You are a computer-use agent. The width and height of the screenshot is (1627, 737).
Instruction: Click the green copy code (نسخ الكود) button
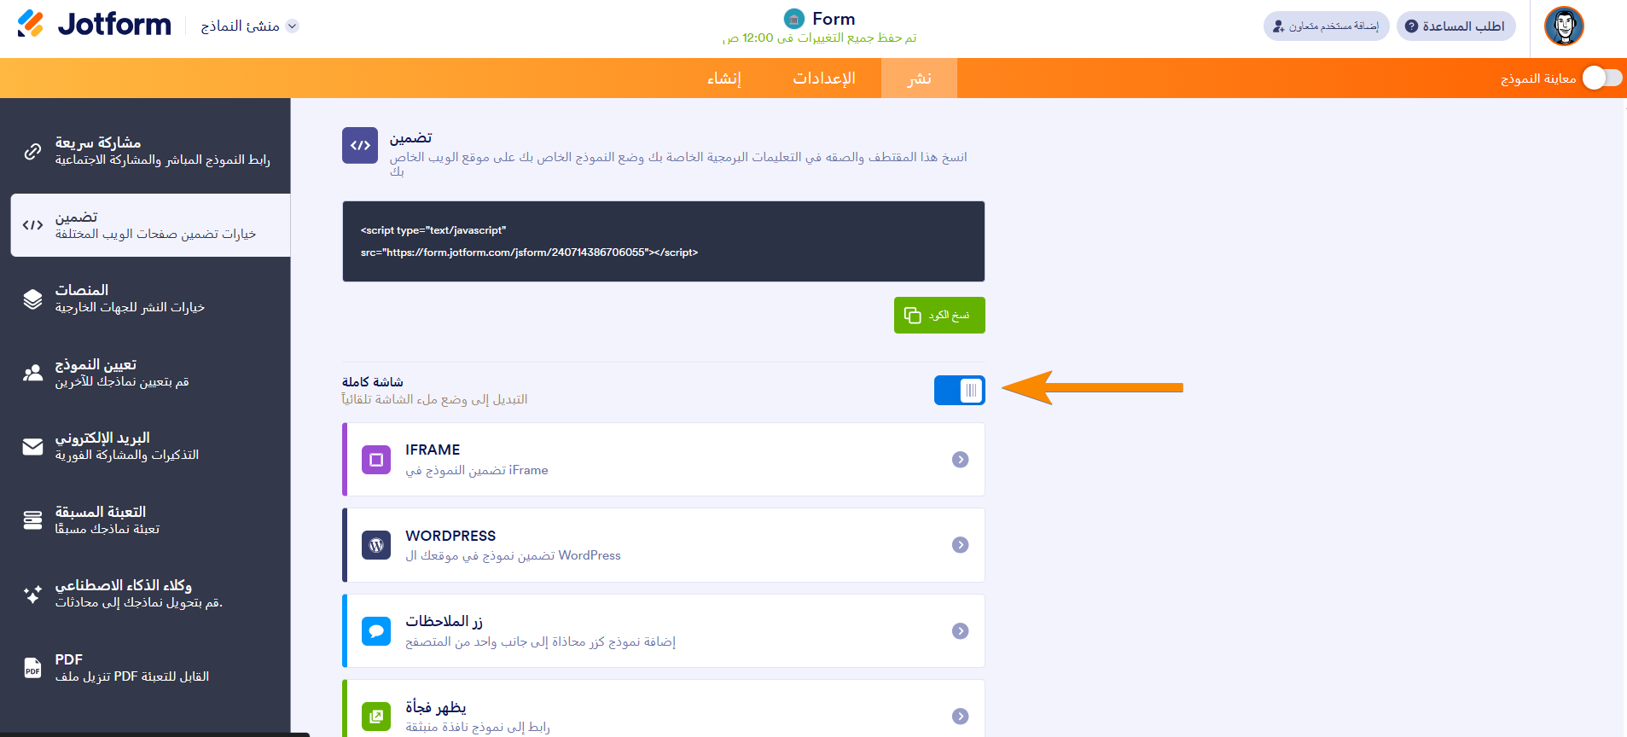939,316
